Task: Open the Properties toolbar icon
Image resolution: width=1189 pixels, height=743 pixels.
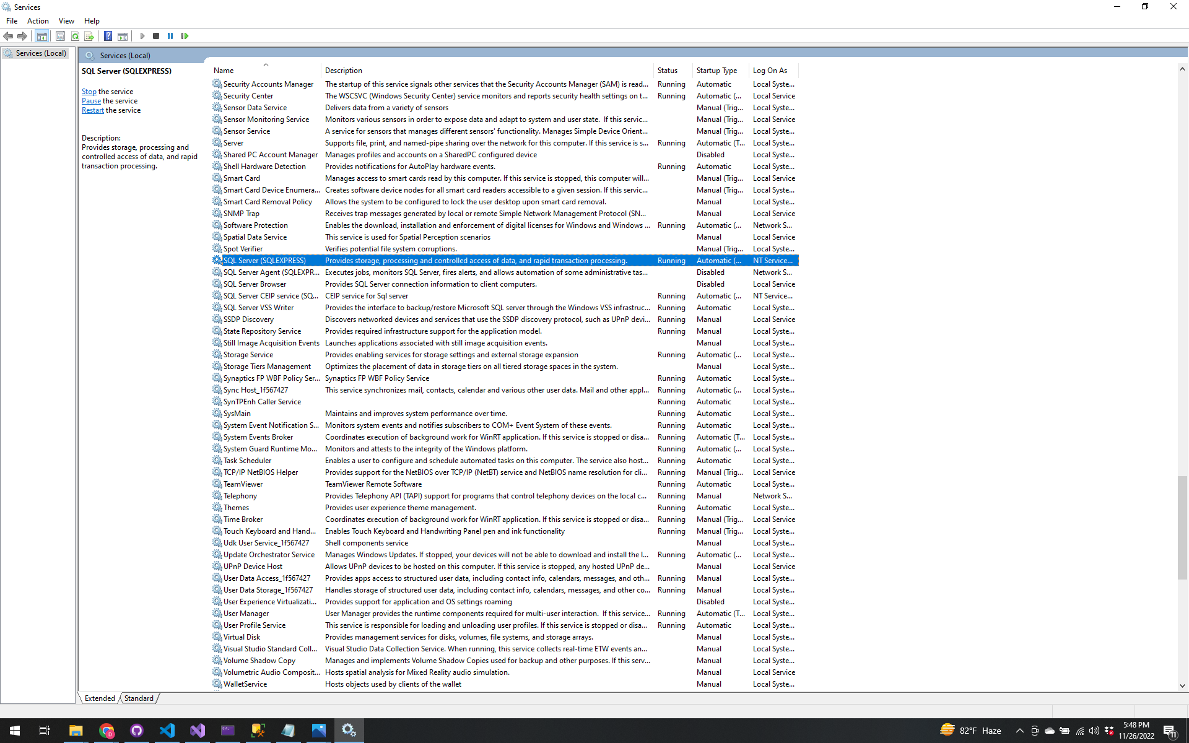Action: click(60, 36)
